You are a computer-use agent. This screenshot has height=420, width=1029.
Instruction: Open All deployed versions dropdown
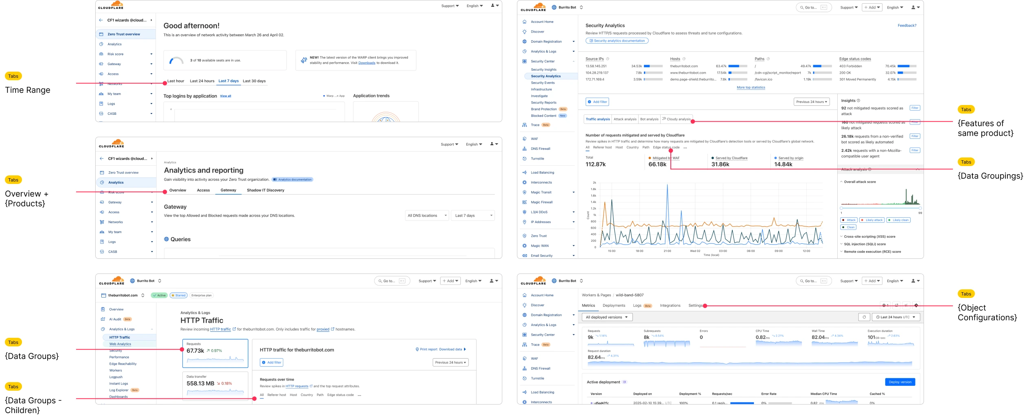607,317
